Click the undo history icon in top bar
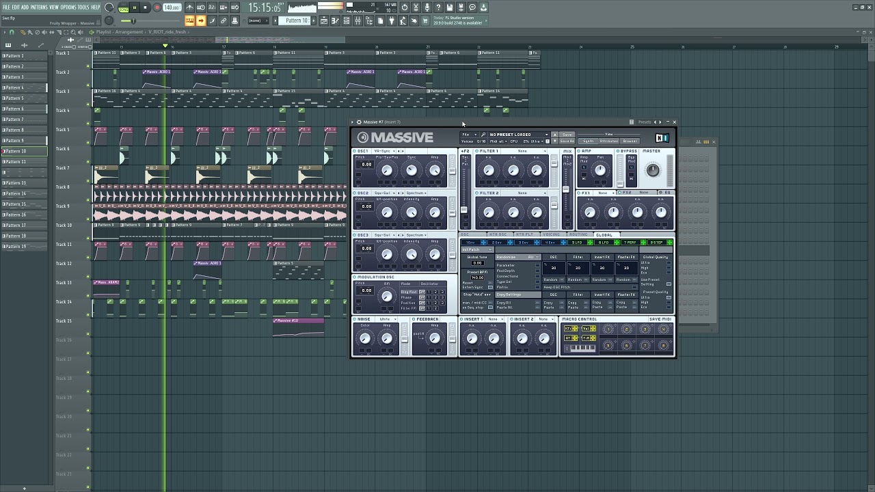The width and height of the screenshot is (875, 492). (404, 8)
